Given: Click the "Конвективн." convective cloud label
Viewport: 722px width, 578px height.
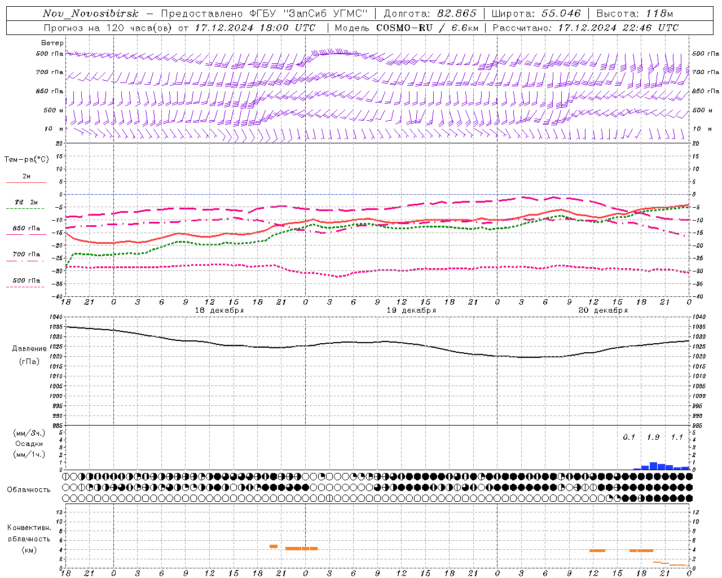Looking at the screenshot, I should (29, 528).
